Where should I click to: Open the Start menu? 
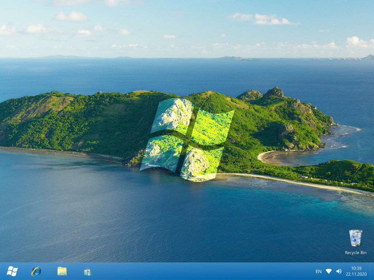tap(12, 271)
